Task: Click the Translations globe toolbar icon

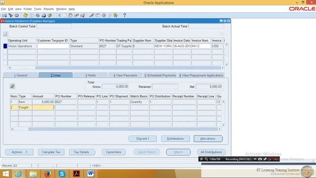Action: [104, 15]
